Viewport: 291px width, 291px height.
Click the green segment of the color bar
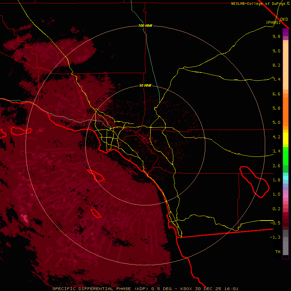[286, 156]
